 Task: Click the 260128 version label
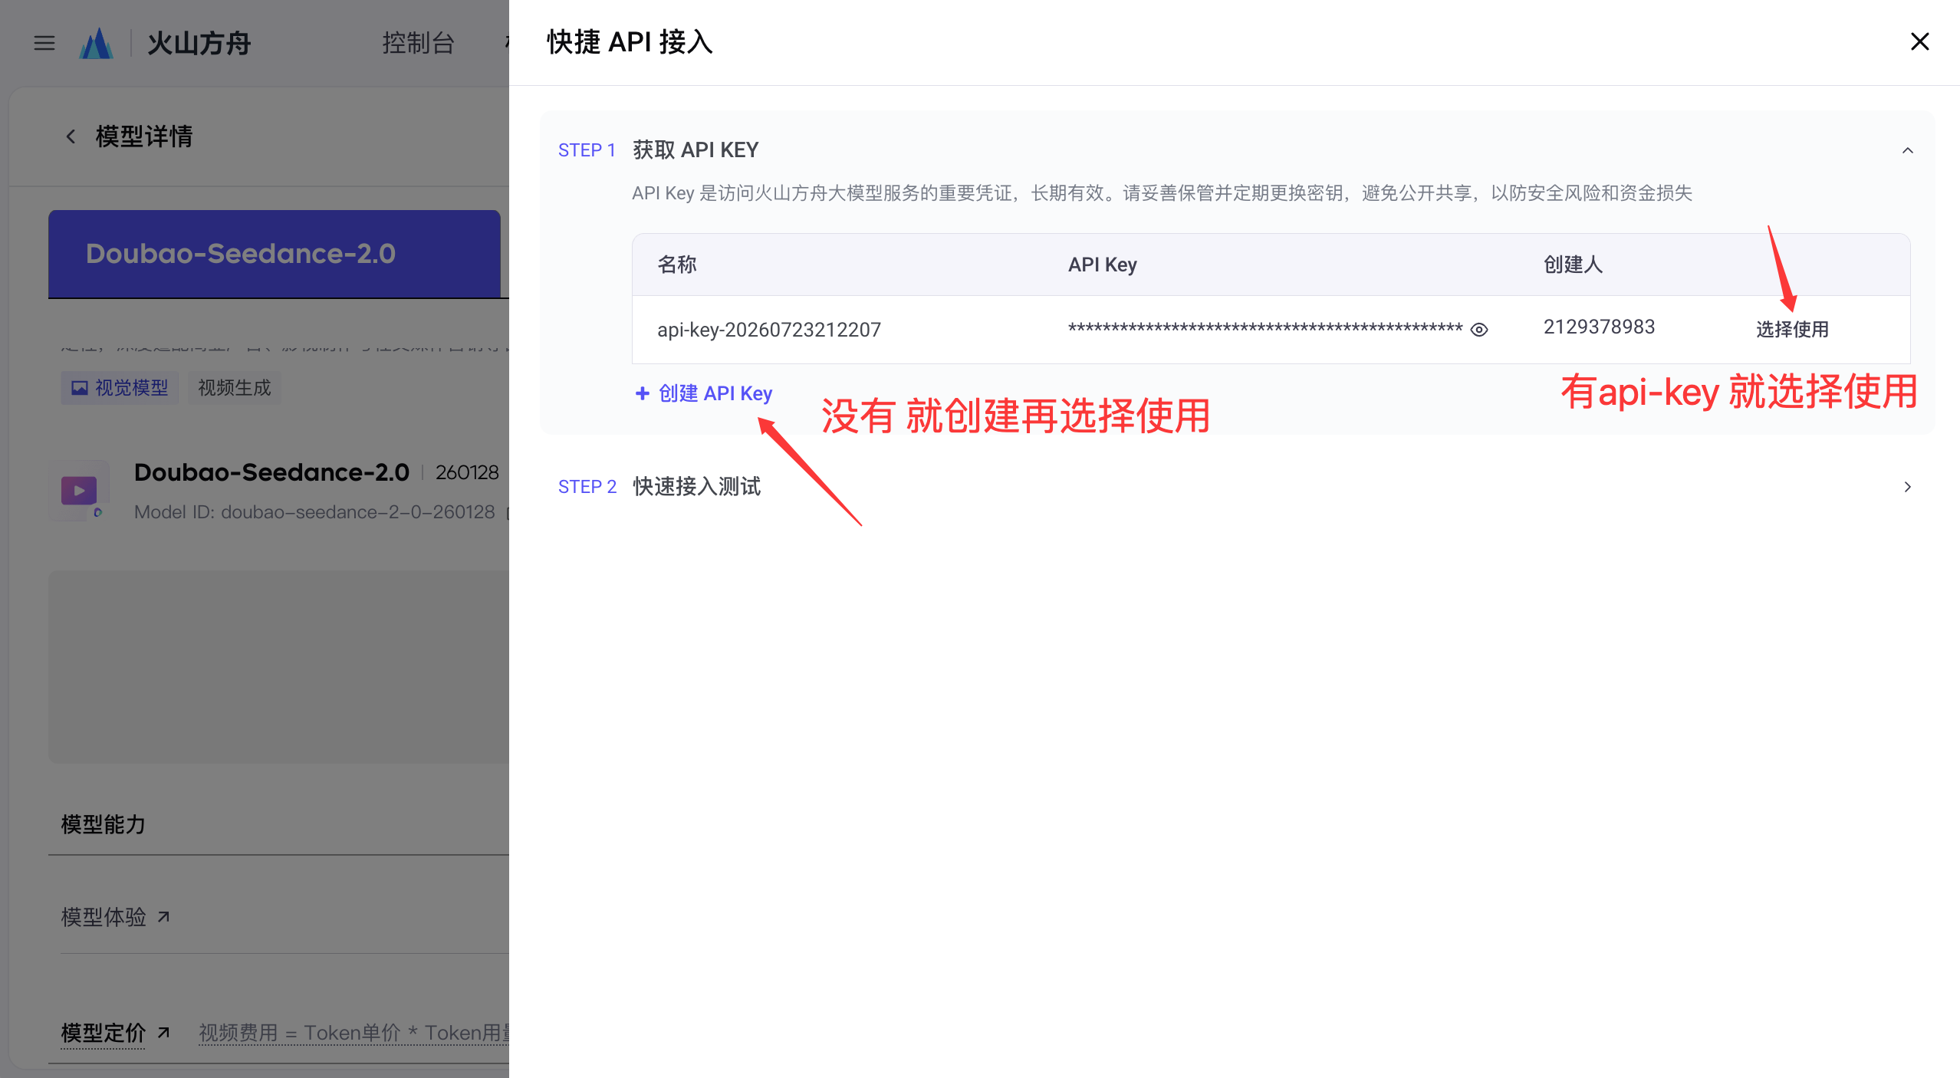[x=467, y=472]
